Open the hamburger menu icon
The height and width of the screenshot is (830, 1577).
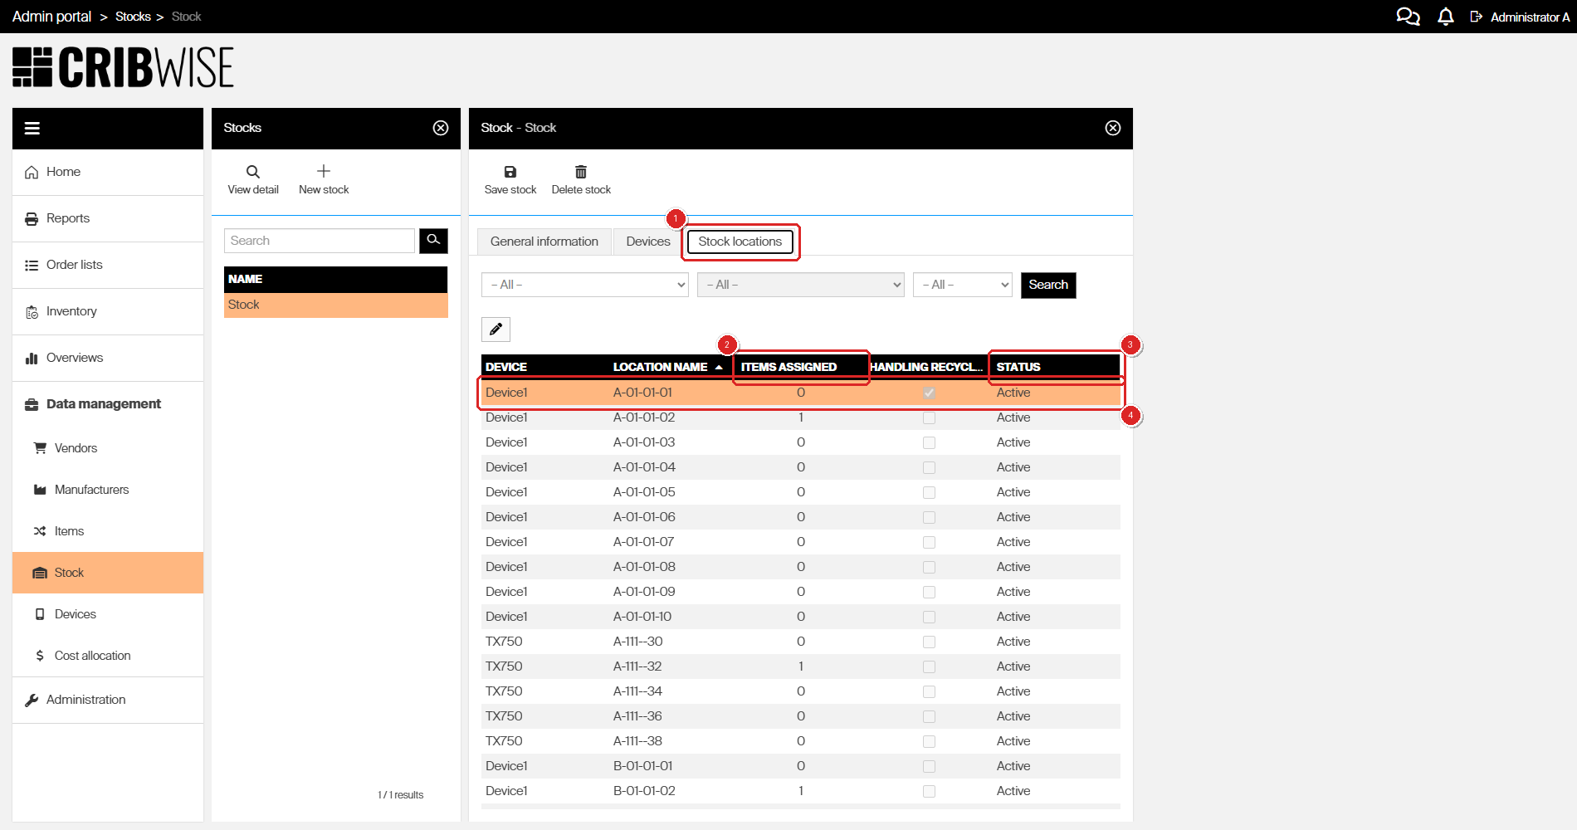pos(32,128)
